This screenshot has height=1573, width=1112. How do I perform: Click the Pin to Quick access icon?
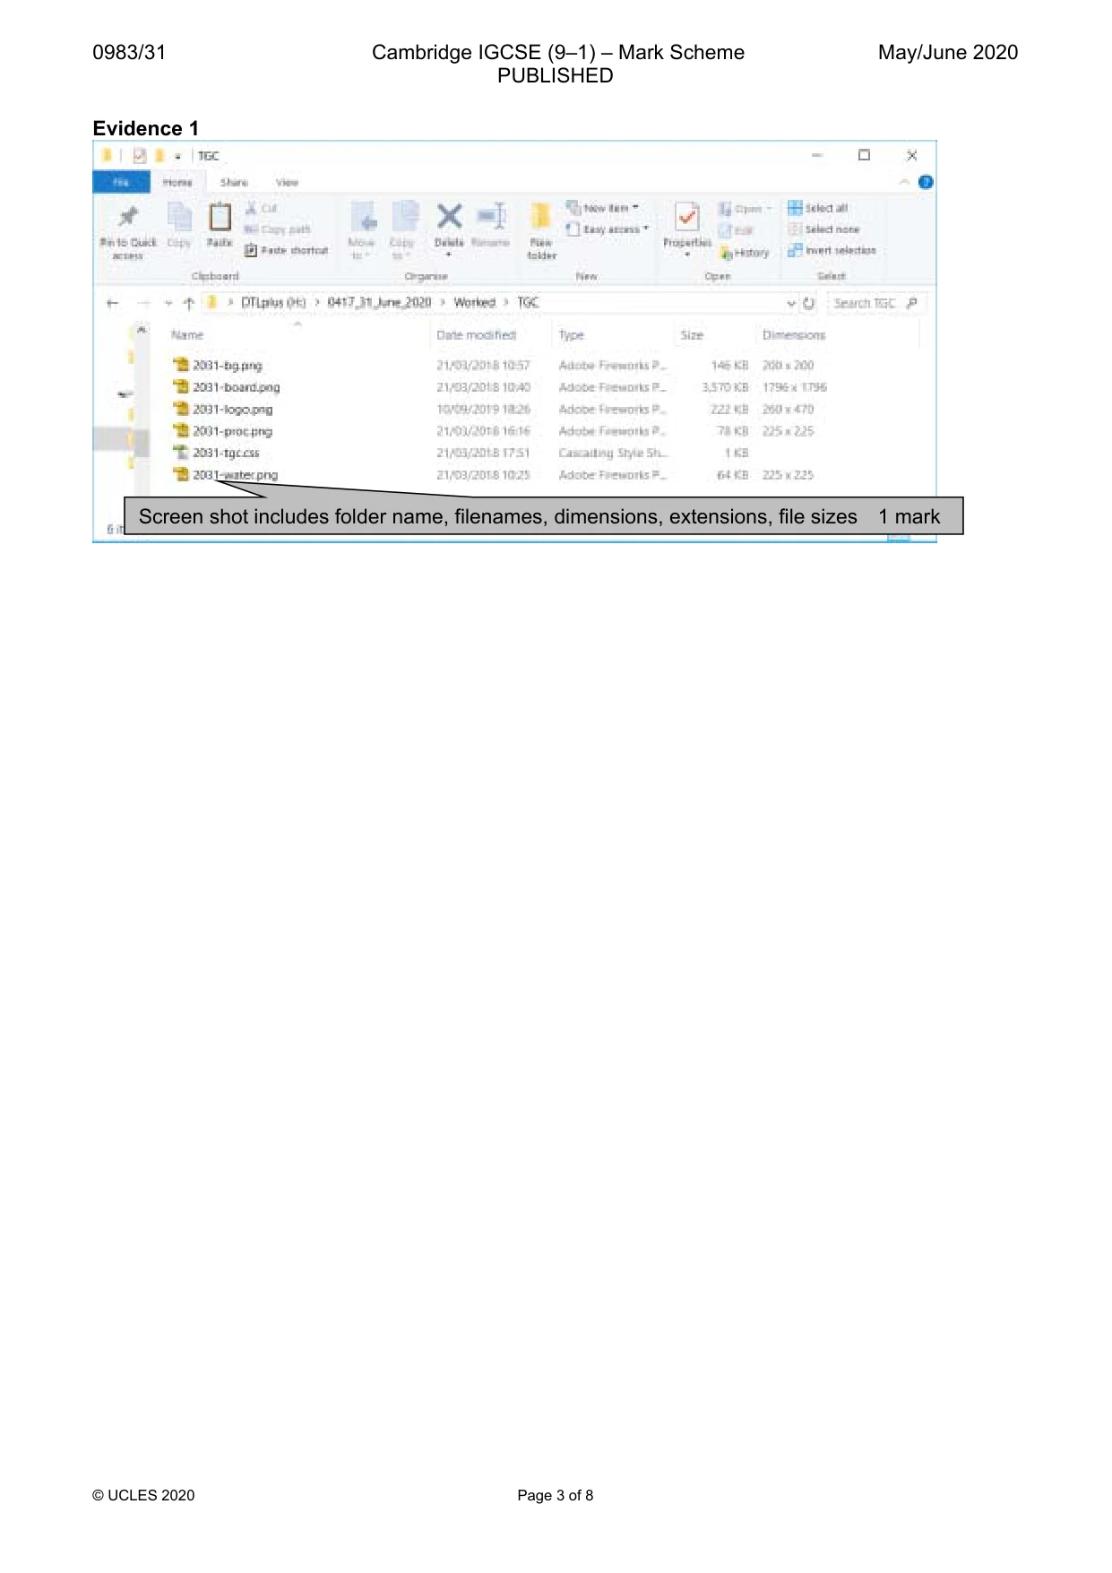tap(128, 216)
